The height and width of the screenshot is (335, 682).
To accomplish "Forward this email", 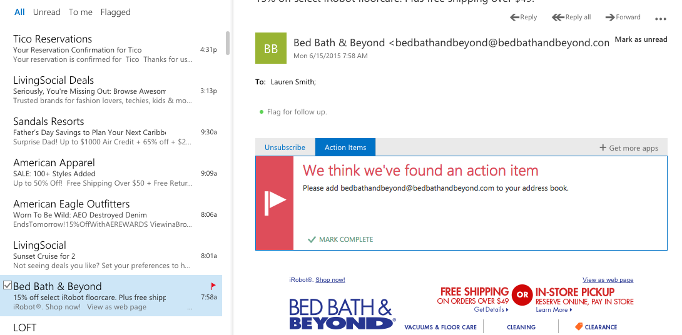I will 623,17.
